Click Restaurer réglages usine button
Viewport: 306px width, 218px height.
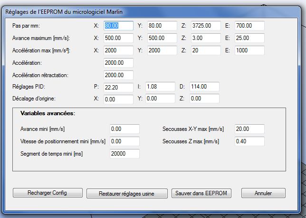point(127,194)
